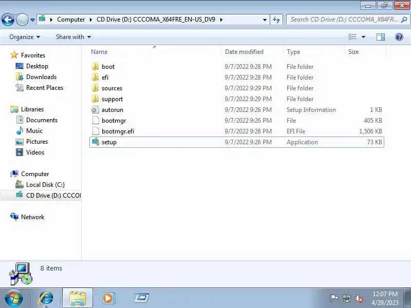Toggle the preview pane
This screenshot has height=308, width=411.
click(381, 37)
